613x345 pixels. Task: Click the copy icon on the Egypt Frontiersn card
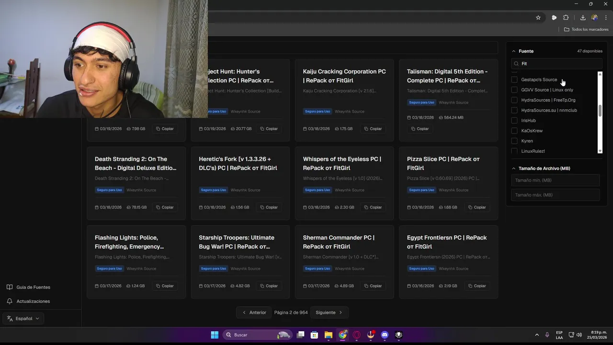tap(471, 286)
